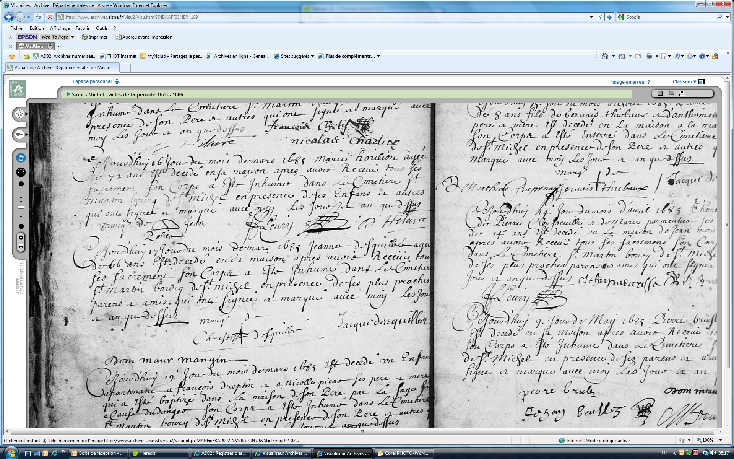Viewport: 734px width, 459px height.
Task: Open the Favoris menu
Action: point(83,28)
